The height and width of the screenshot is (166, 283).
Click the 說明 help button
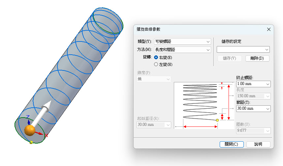pyautogui.click(x=258, y=144)
